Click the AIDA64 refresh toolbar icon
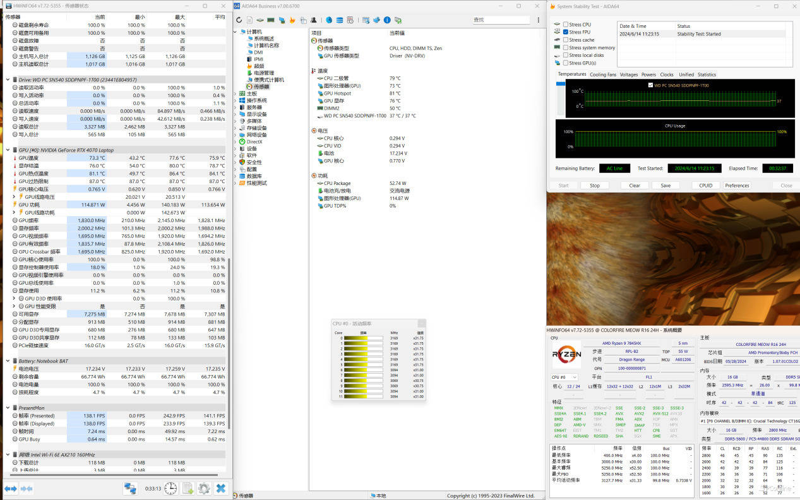The image size is (800, 500). pos(239,20)
